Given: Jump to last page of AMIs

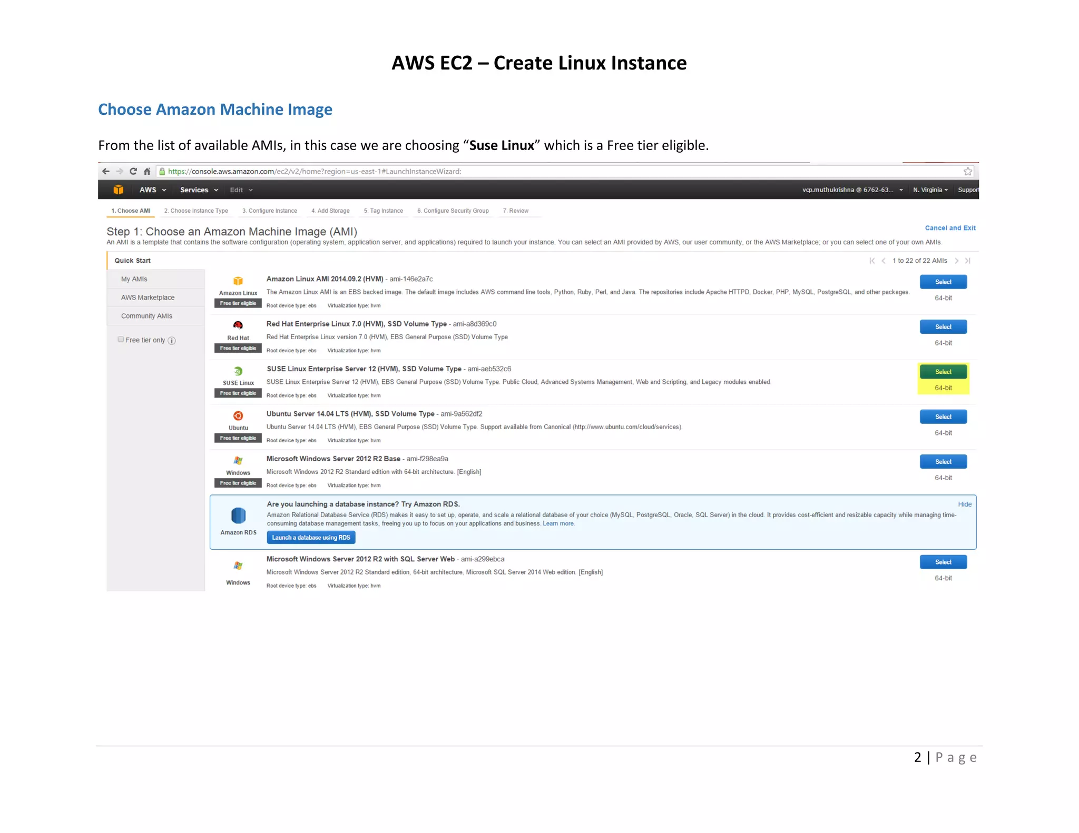Looking at the screenshot, I should coord(968,261).
